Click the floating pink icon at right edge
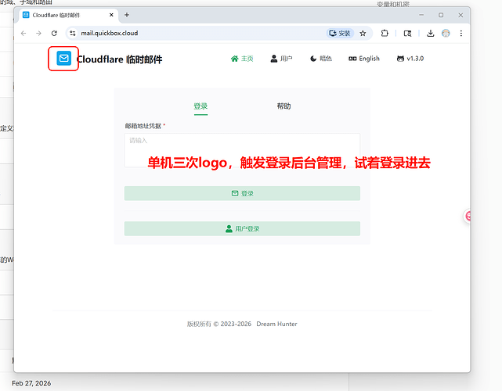The height and width of the screenshot is (391, 502). coord(468,216)
